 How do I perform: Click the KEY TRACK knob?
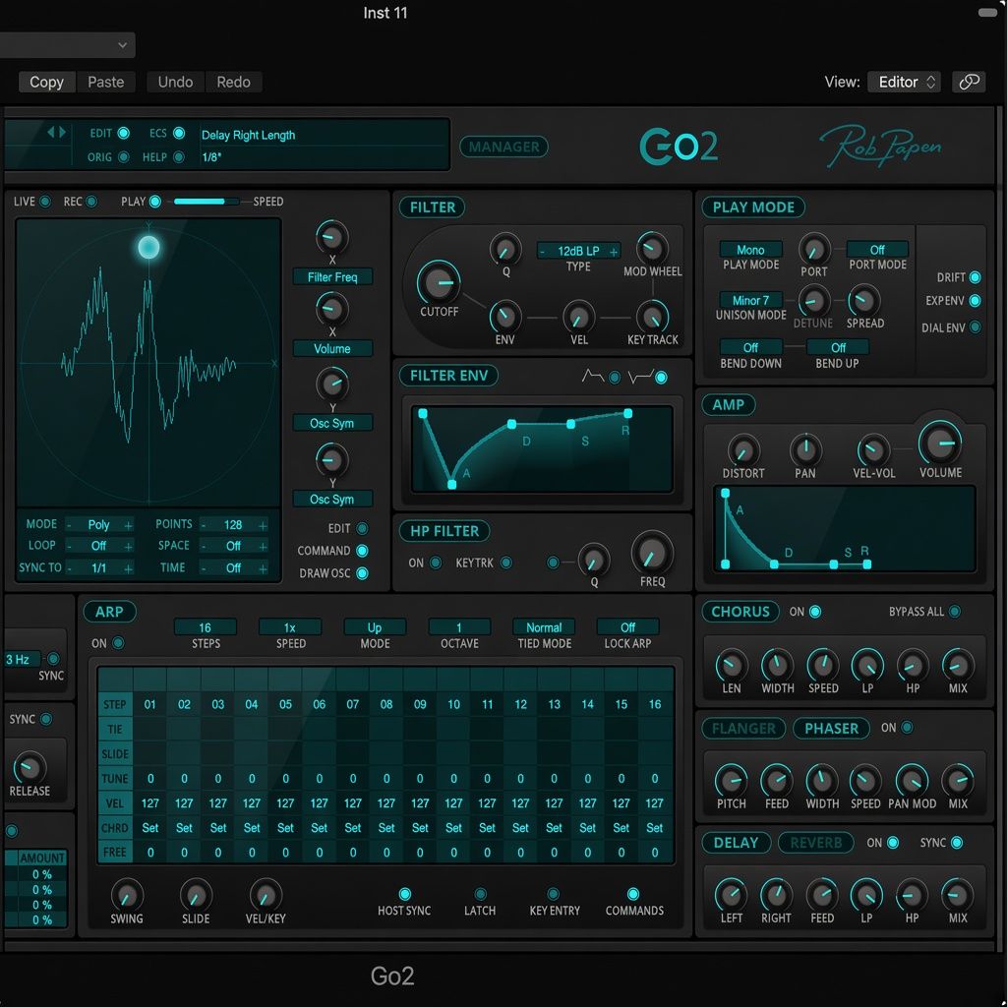[x=652, y=316]
